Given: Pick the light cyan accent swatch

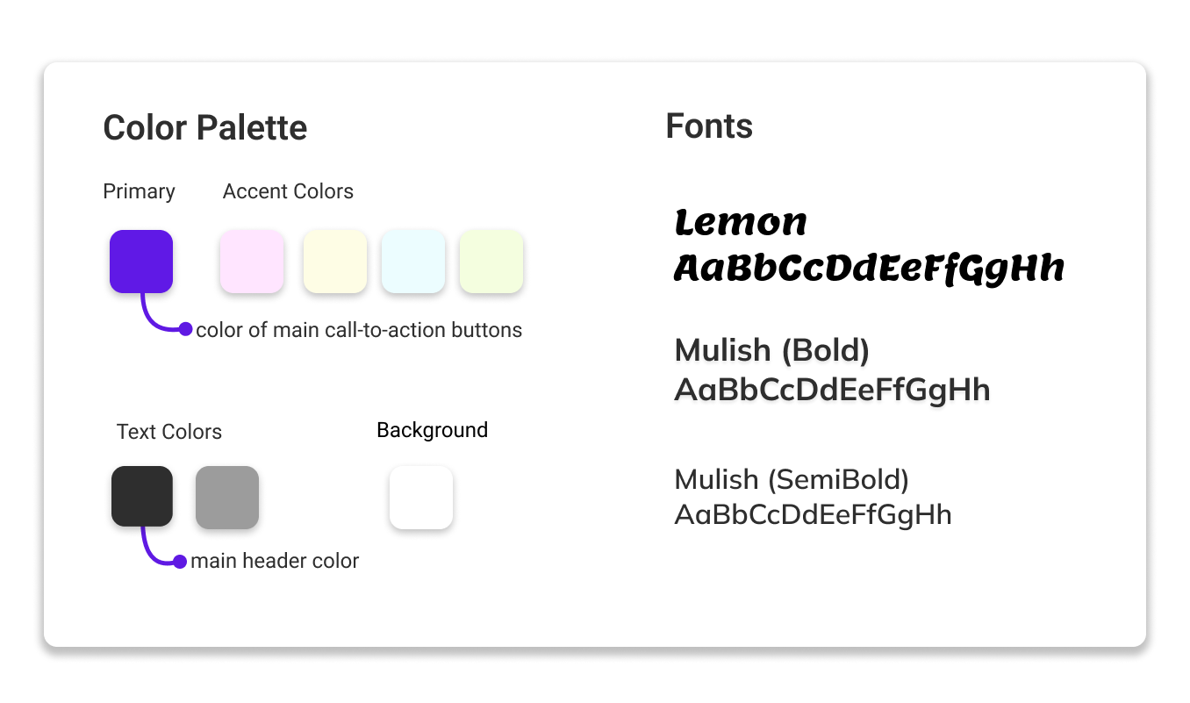Looking at the screenshot, I should (x=413, y=262).
